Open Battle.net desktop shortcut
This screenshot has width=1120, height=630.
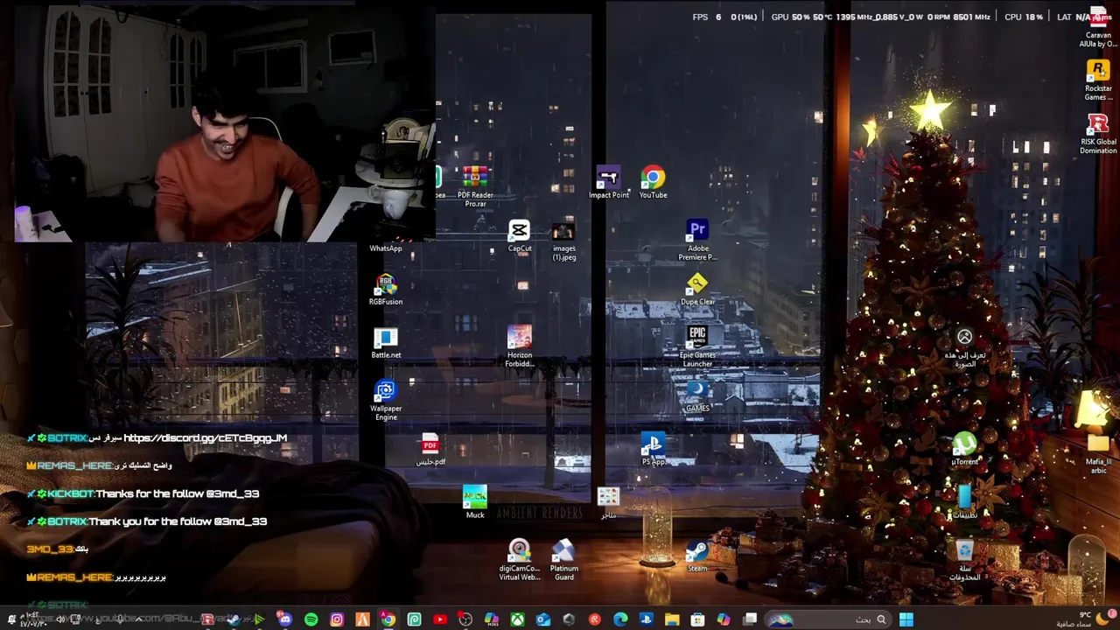point(386,343)
